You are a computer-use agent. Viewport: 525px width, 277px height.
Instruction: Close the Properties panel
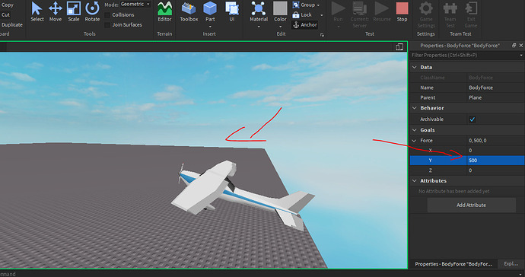click(x=521, y=45)
